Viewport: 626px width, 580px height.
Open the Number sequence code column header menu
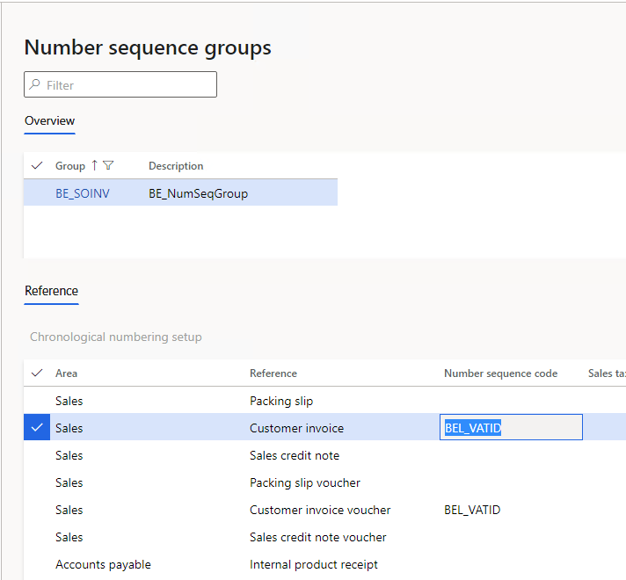(500, 373)
